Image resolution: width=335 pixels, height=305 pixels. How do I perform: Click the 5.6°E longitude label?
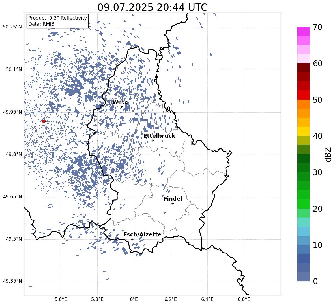61,299
